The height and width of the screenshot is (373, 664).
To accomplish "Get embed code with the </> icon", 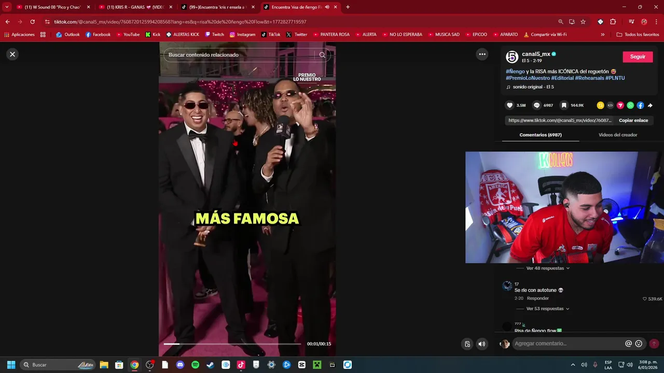I will pyautogui.click(x=610, y=105).
